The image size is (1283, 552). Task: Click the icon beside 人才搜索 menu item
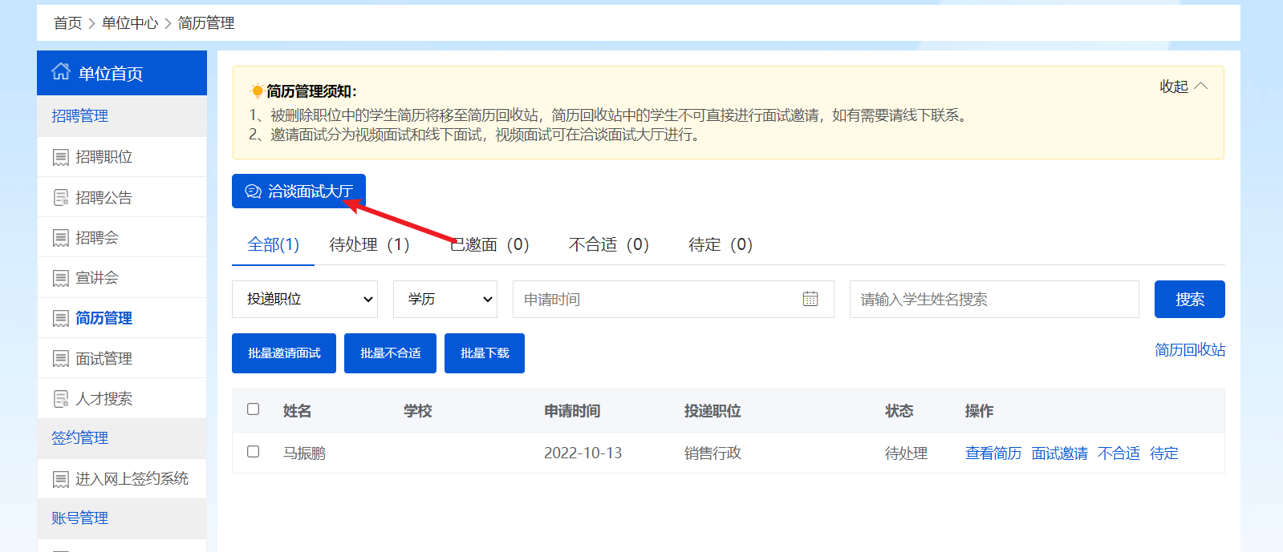tap(61, 399)
